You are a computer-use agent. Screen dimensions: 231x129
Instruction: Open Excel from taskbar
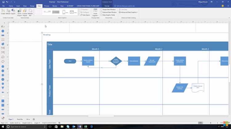[86, 127]
